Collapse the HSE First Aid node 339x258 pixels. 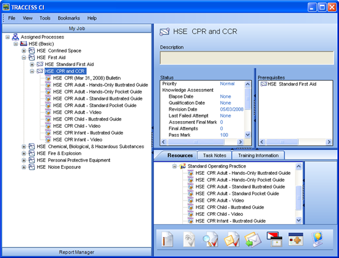24,57
